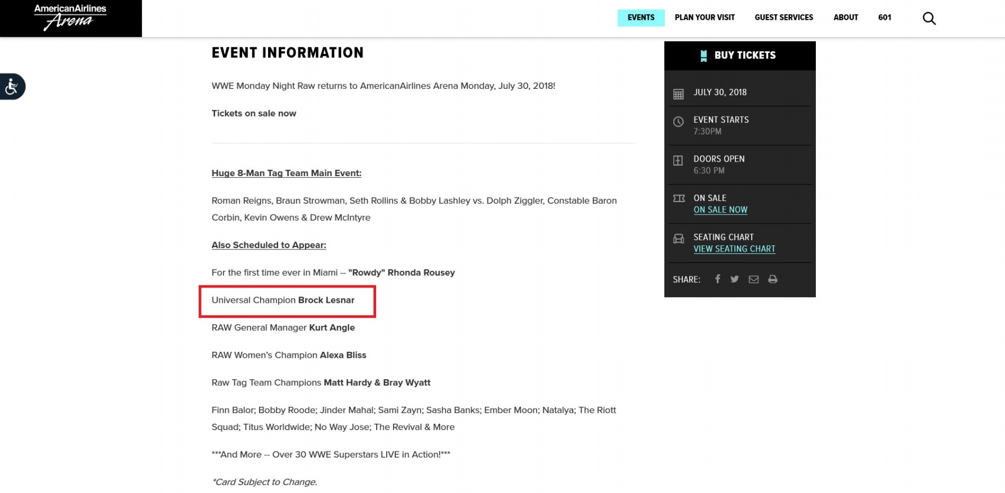The height and width of the screenshot is (493, 1005).
Task: Open the Events menu
Action: [641, 17]
